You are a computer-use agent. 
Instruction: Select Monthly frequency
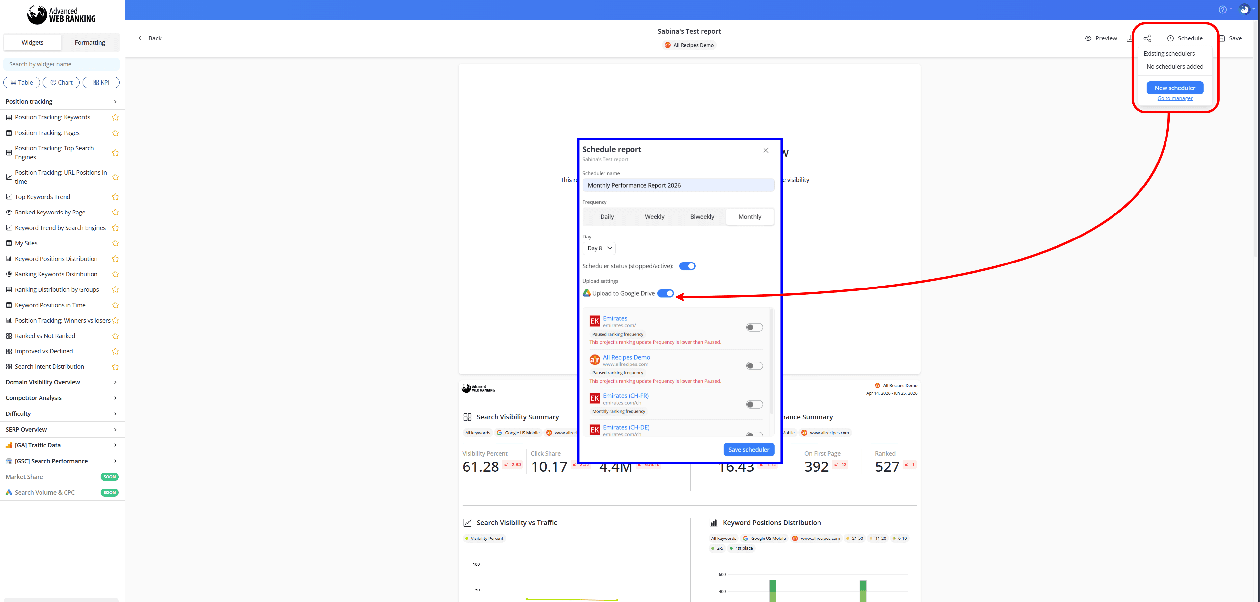point(750,217)
